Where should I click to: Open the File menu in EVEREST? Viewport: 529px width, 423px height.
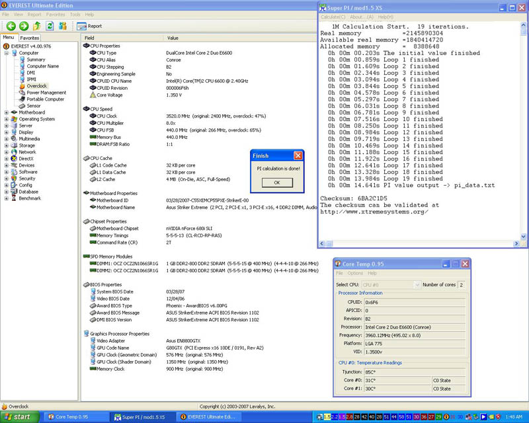pos(5,15)
